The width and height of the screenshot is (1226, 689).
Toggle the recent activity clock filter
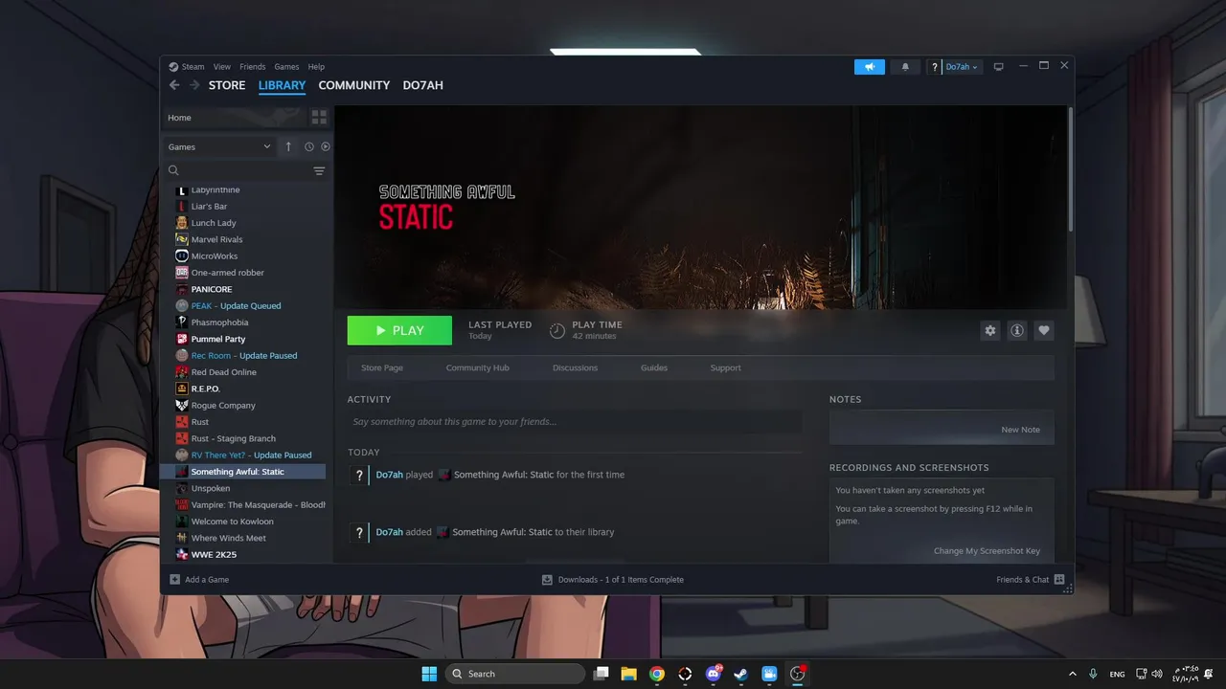309,146
